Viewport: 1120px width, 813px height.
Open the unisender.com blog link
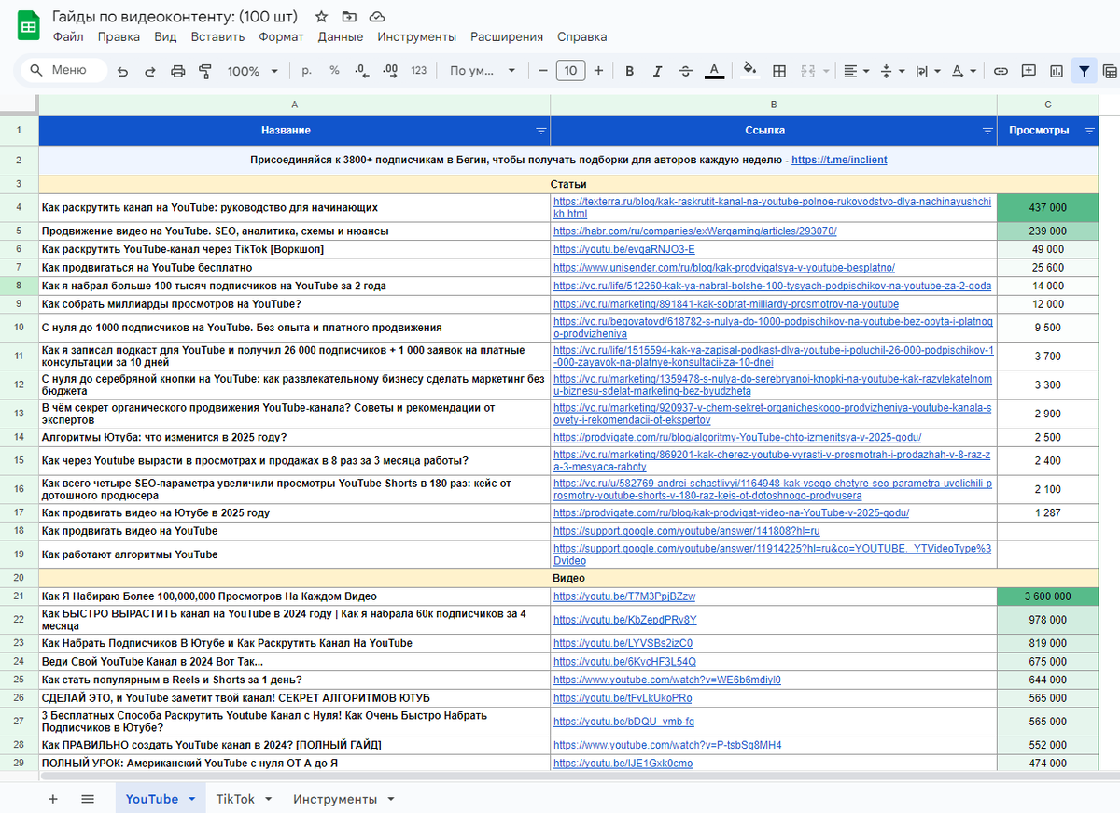(x=724, y=268)
